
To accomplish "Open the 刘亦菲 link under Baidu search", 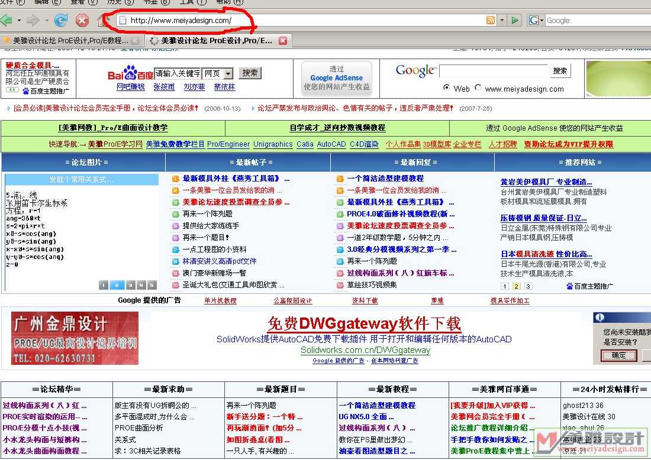I will [x=194, y=87].
